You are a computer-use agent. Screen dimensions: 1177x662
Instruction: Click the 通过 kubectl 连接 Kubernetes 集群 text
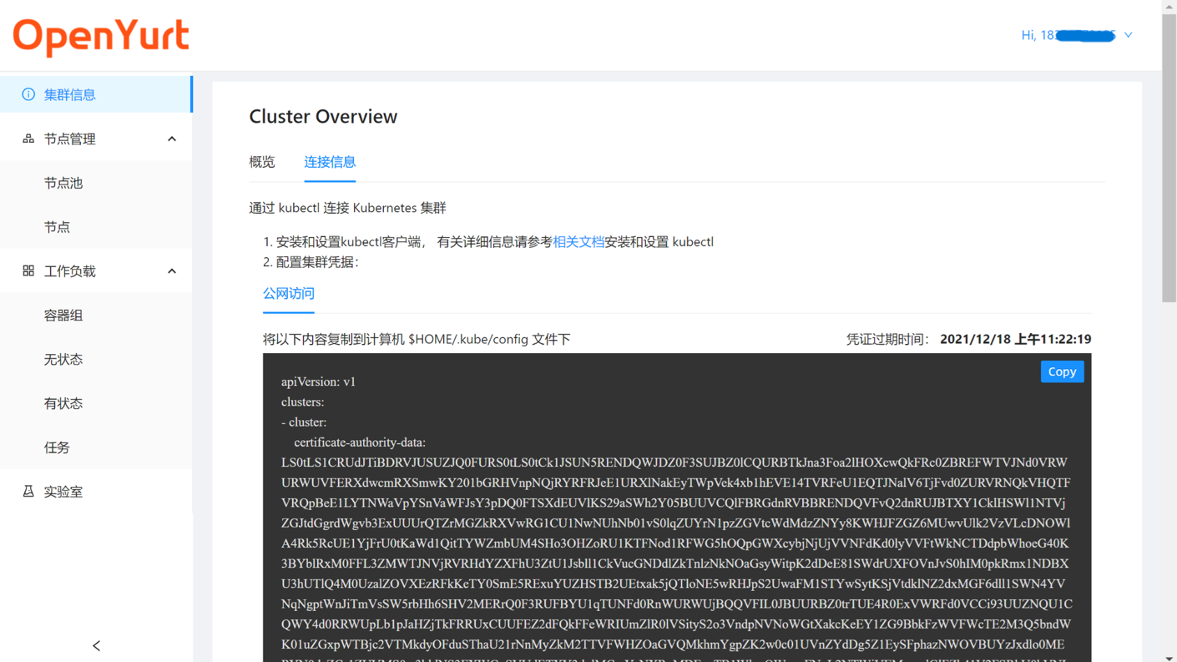(347, 208)
